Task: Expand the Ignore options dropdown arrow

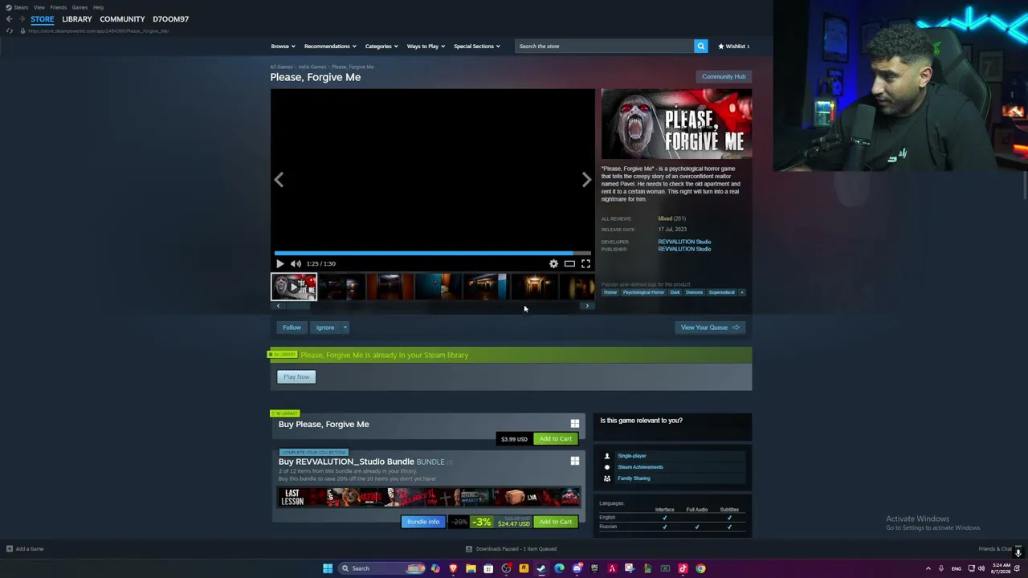Action: tap(345, 328)
